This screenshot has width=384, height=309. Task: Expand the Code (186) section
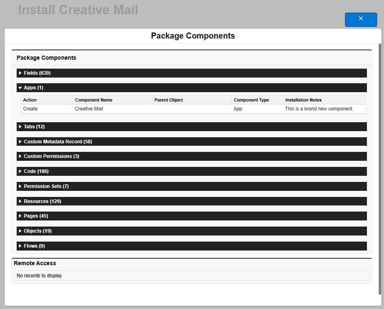191,171
